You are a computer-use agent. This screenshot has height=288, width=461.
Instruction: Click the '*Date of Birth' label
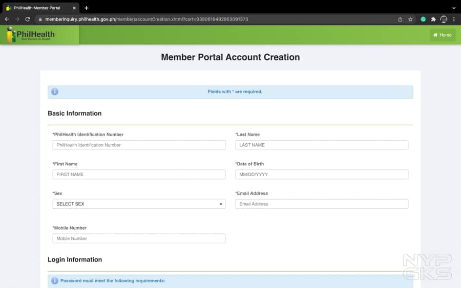click(x=249, y=164)
